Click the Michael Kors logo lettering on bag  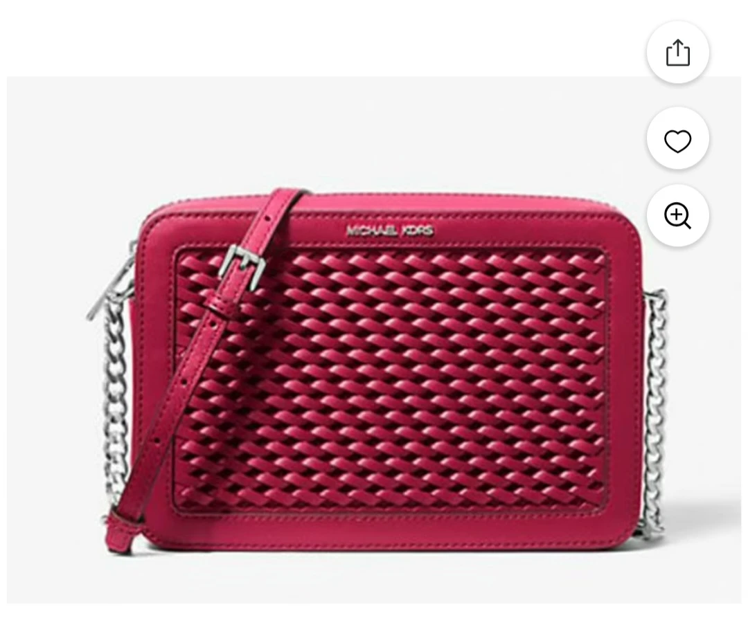(x=390, y=232)
